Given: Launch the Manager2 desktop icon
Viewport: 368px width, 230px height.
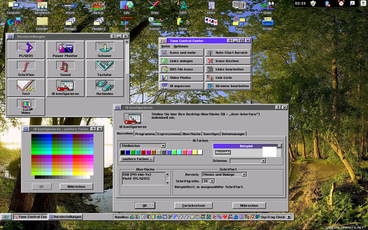Looking at the screenshot, I should (x=98, y=23).
